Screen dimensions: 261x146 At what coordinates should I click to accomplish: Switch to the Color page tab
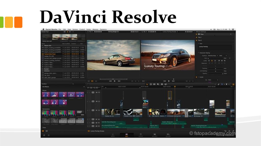(141, 135)
